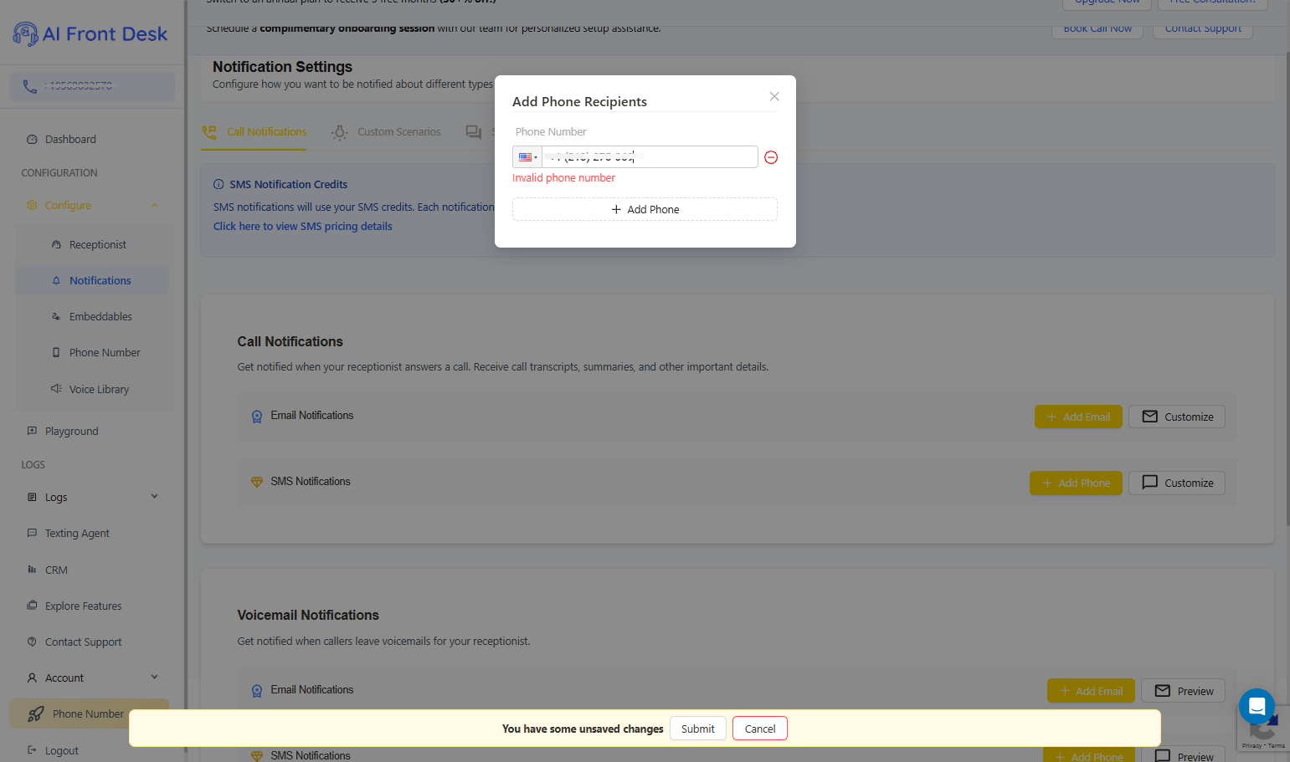Preview Voicemail Email Notifications
This screenshot has height=762, width=1290.
(1184, 691)
